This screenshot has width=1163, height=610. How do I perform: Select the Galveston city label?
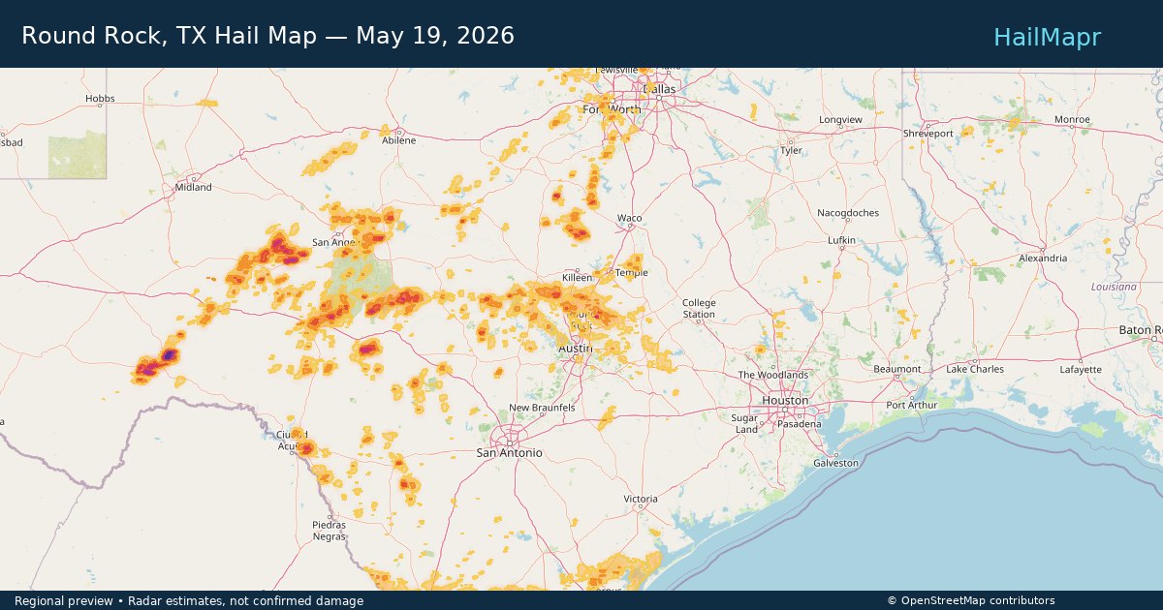pos(836,463)
